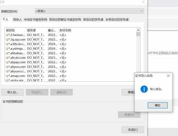
Task: Click DO_NOT_T... issuer in *.alipay.com row
Action: [36, 62]
